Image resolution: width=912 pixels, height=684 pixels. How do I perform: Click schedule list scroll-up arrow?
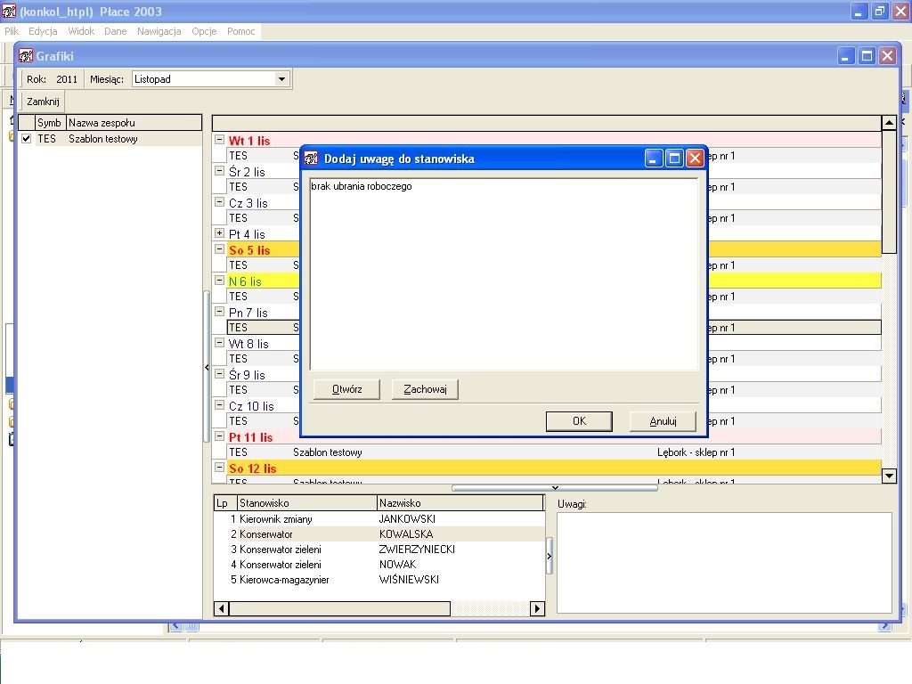click(889, 123)
